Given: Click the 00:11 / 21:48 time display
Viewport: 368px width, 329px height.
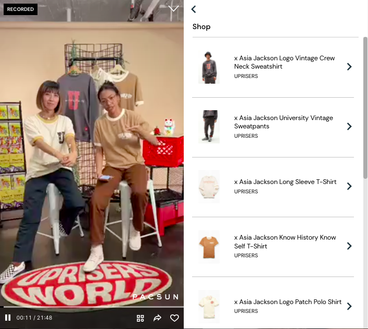Looking at the screenshot, I should click(x=34, y=318).
